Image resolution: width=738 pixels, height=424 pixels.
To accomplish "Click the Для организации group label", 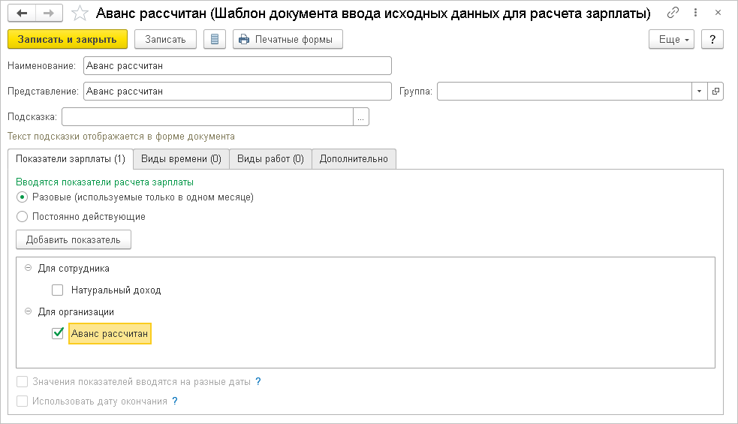I will point(76,311).
